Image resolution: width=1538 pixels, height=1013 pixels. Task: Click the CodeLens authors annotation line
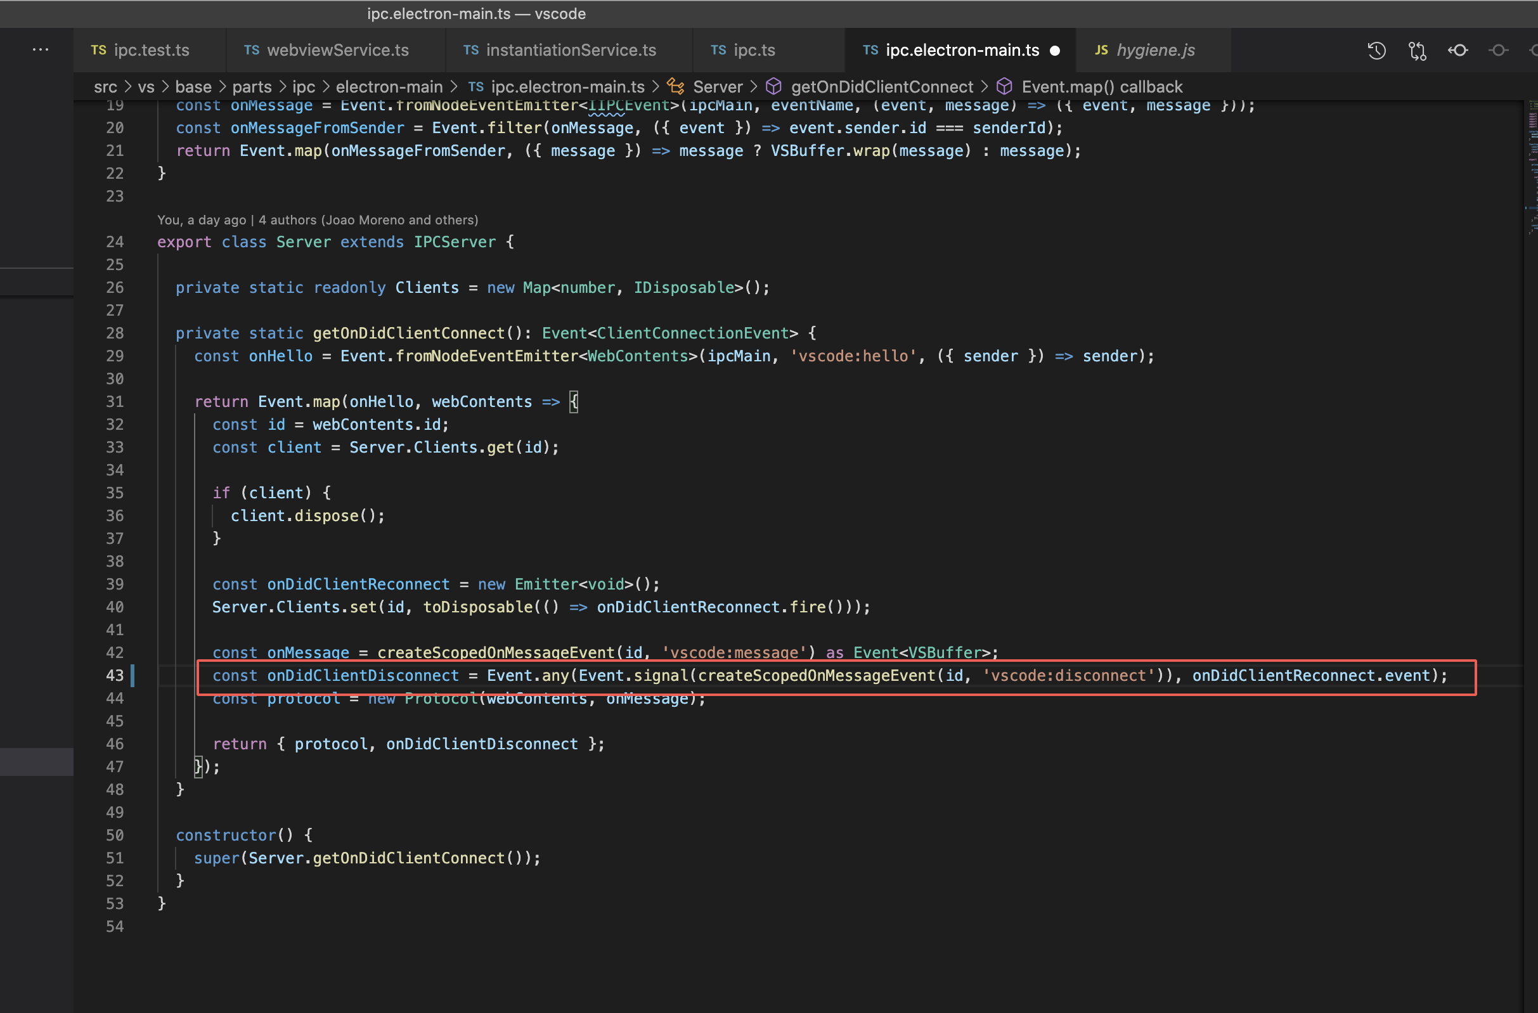pyautogui.click(x=317, y=220)
